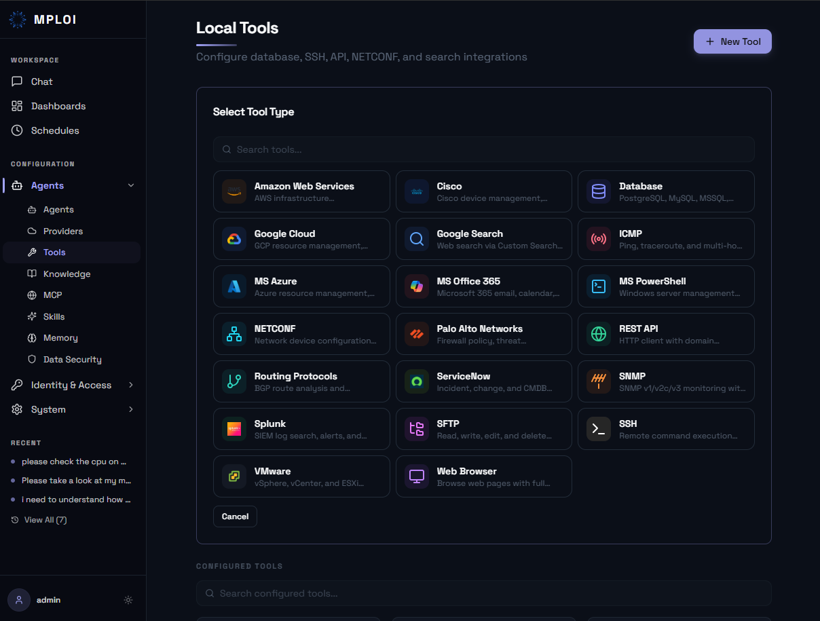
Task: Select the MS Office 365 icon
Action: (x=417, y=286)
